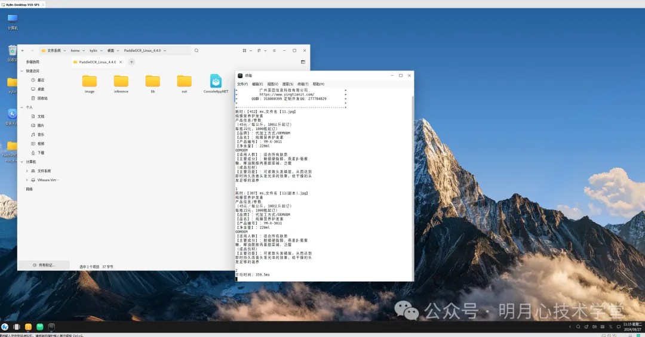Open the file manager hamburger menu

click(x=274, y=51)
